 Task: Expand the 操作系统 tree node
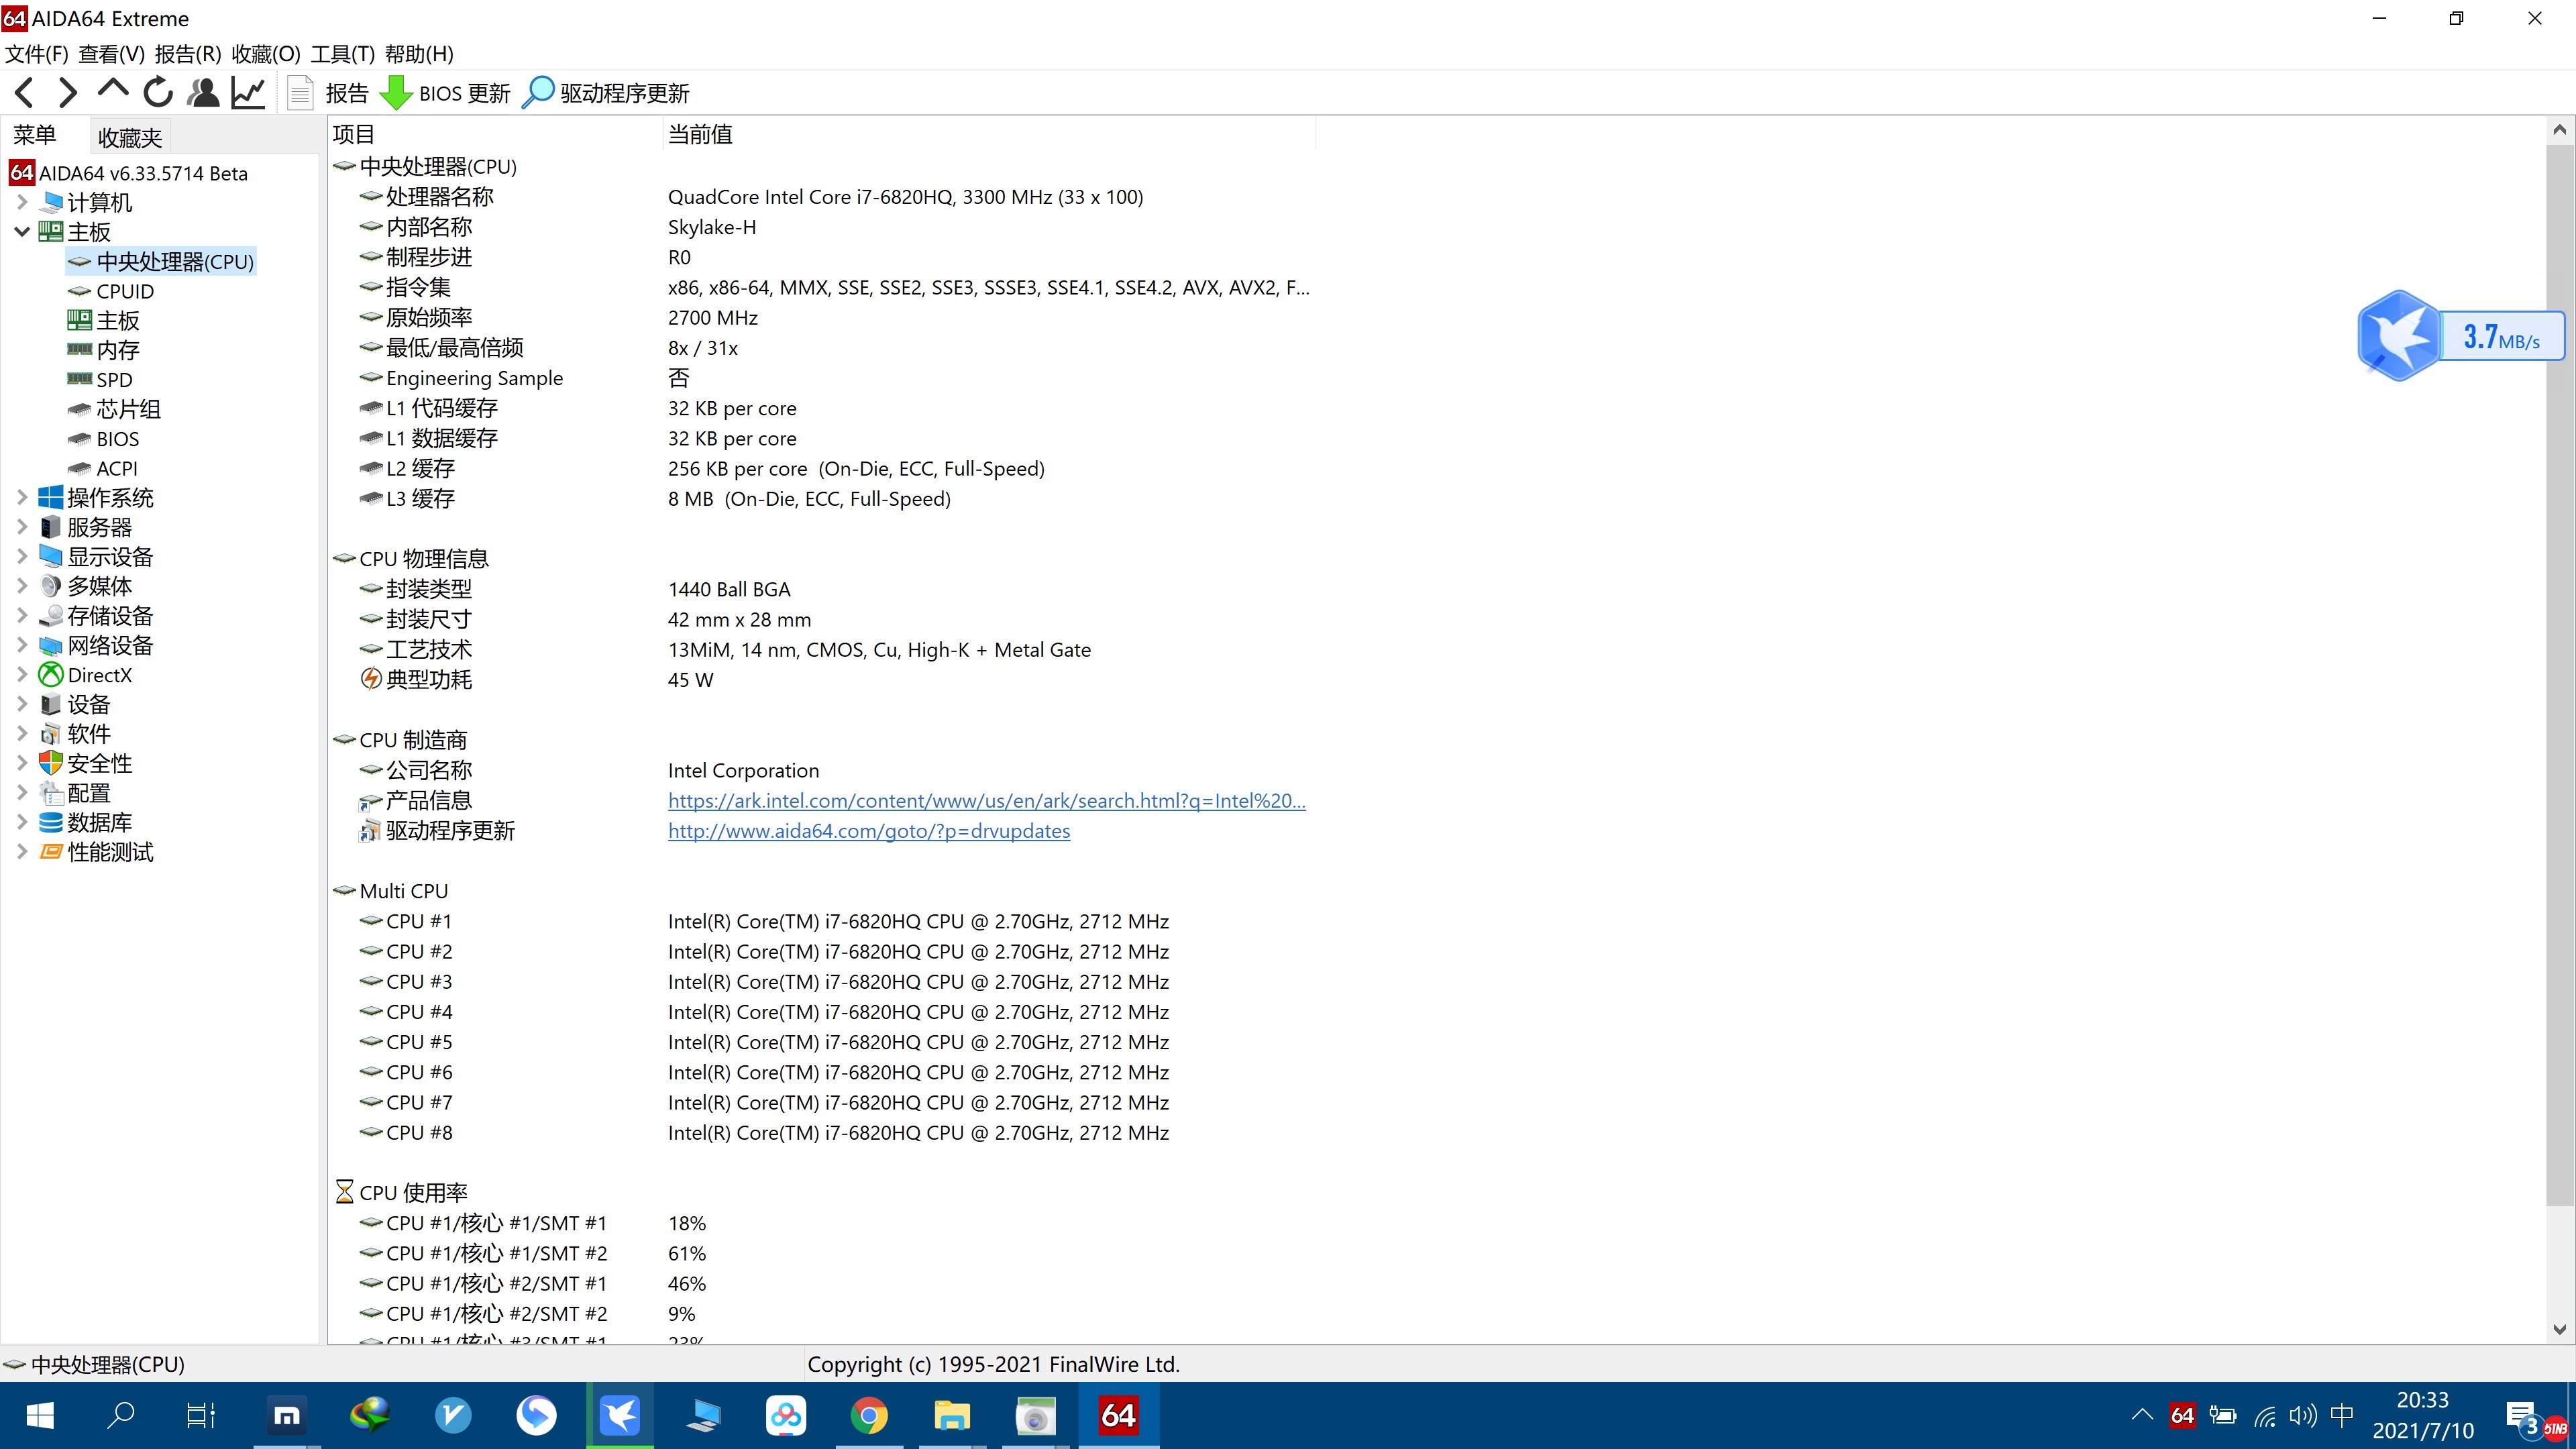tap(22, 497)
